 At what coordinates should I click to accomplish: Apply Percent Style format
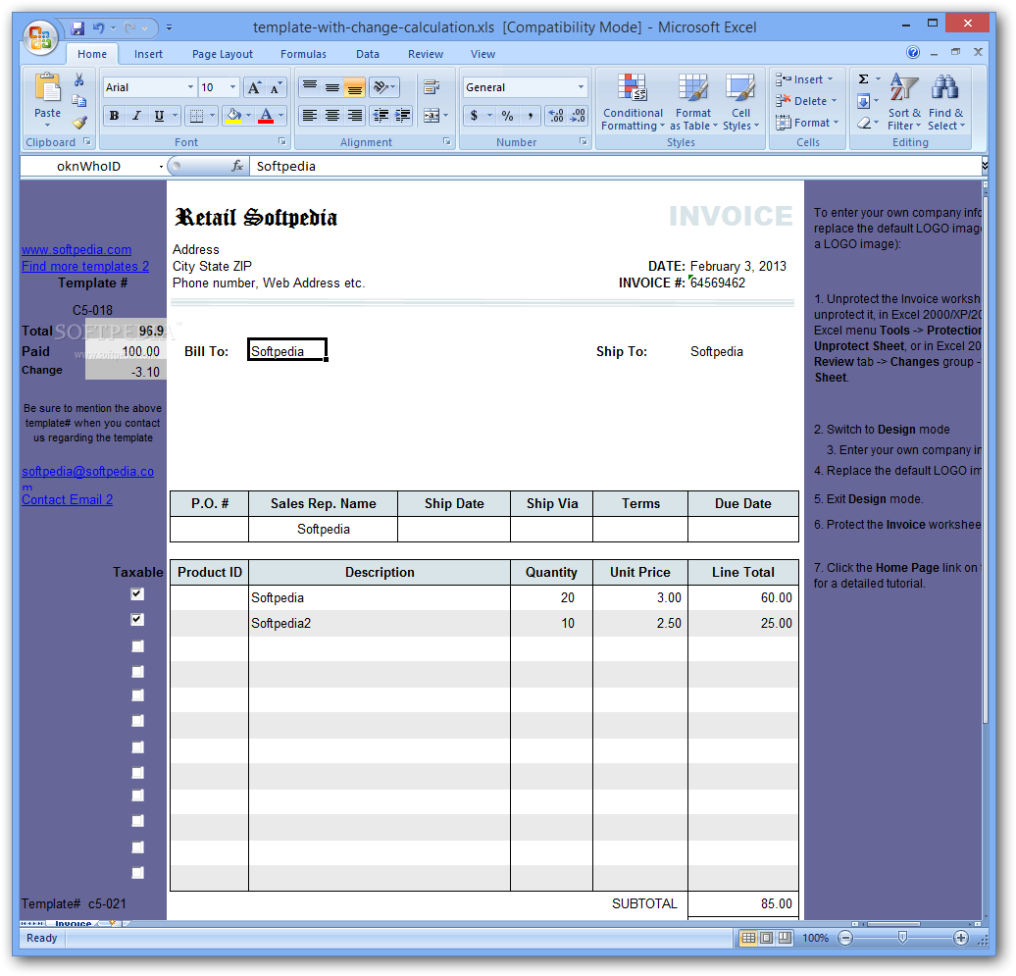(507, 116)
